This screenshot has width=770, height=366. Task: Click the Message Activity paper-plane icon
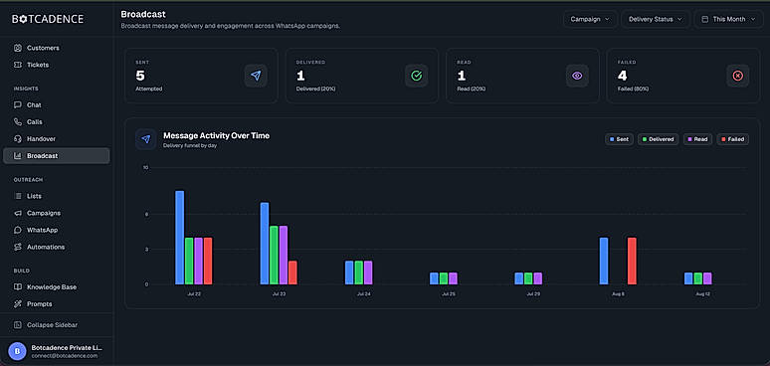click(146, 139)
